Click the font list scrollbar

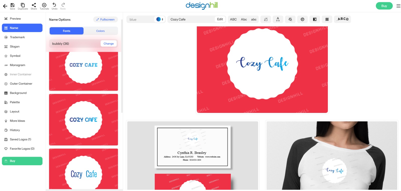pyautogui.click(x=122, y=66)
